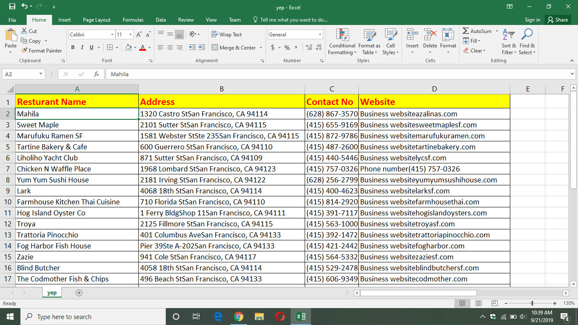
Task: Open Sort & Filter
Action: point(509,41)
